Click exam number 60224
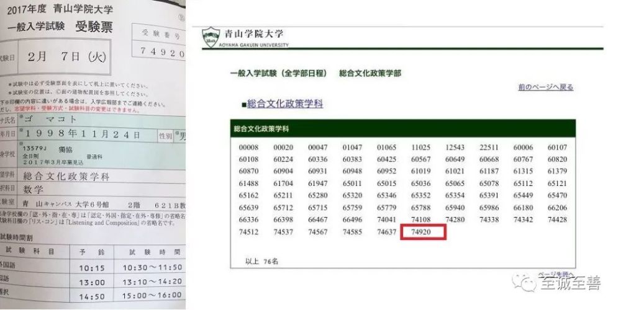Viewport: 621px width, 310px height. point(283,159)
